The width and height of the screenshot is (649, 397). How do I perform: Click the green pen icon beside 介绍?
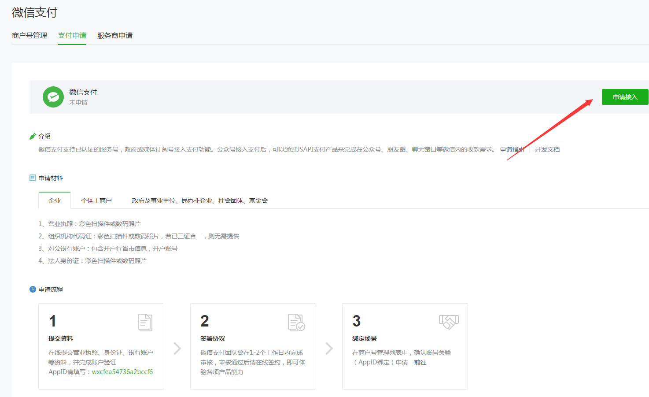33,136
